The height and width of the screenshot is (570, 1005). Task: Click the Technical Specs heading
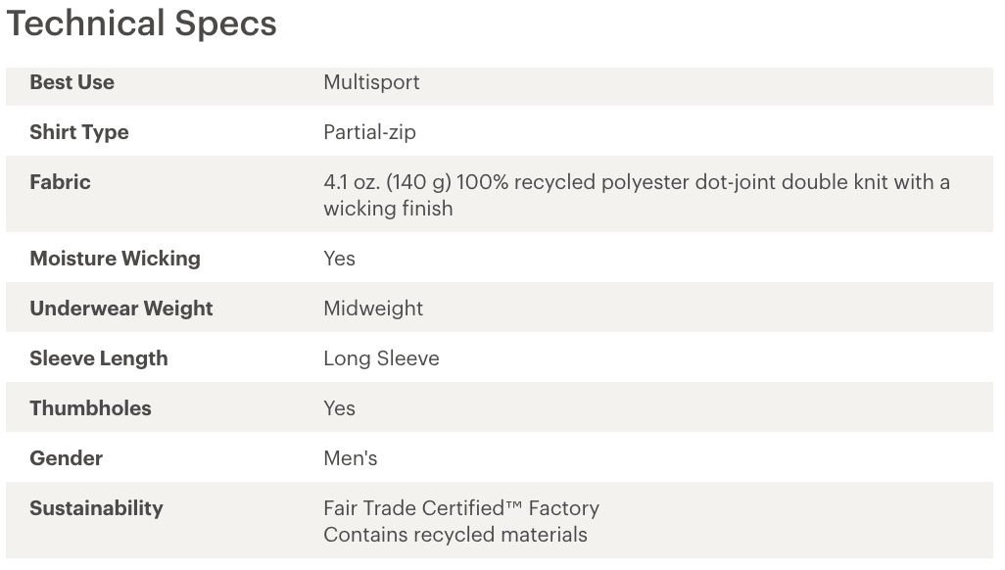pos(142,24)
